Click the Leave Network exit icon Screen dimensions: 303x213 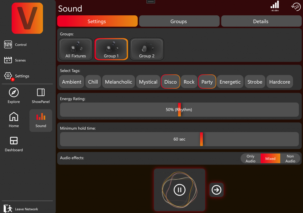[x=8, y=209]
